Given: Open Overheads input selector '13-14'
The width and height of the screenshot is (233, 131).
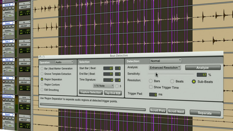Looking at the screenshot, I should [x=25, y=97].
